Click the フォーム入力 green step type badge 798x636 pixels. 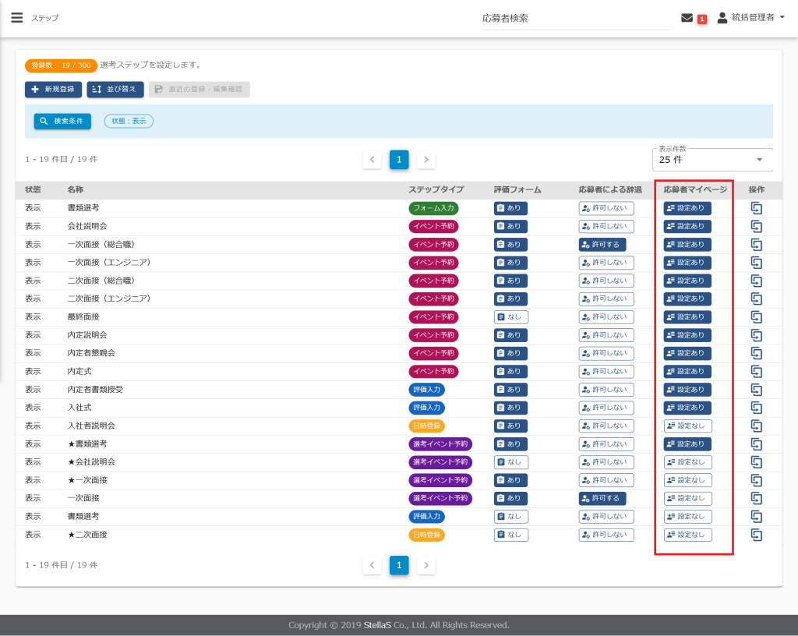[x=433, y=208]
